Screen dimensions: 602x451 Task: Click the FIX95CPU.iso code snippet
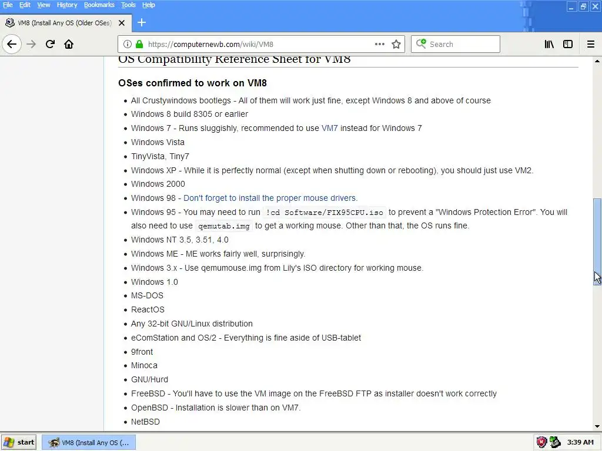[x=325, y=213]
